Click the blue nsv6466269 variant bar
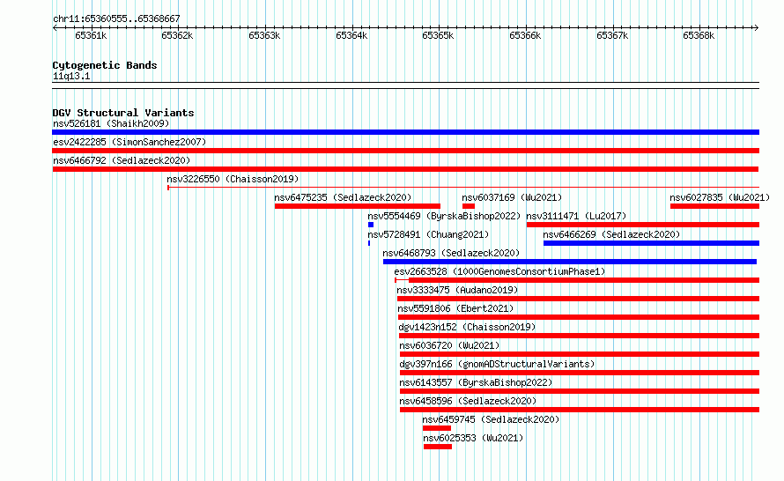Viewport: 784px width, 481px height. coord(652,243)
